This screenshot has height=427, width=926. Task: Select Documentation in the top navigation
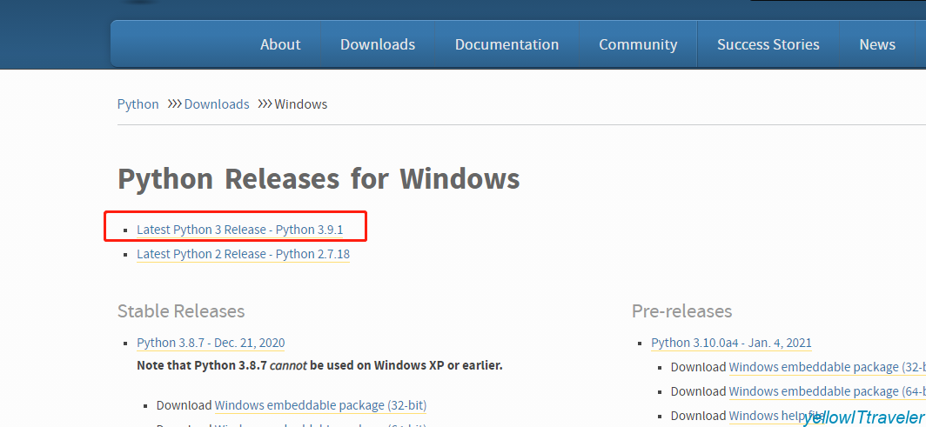point(507,44)
